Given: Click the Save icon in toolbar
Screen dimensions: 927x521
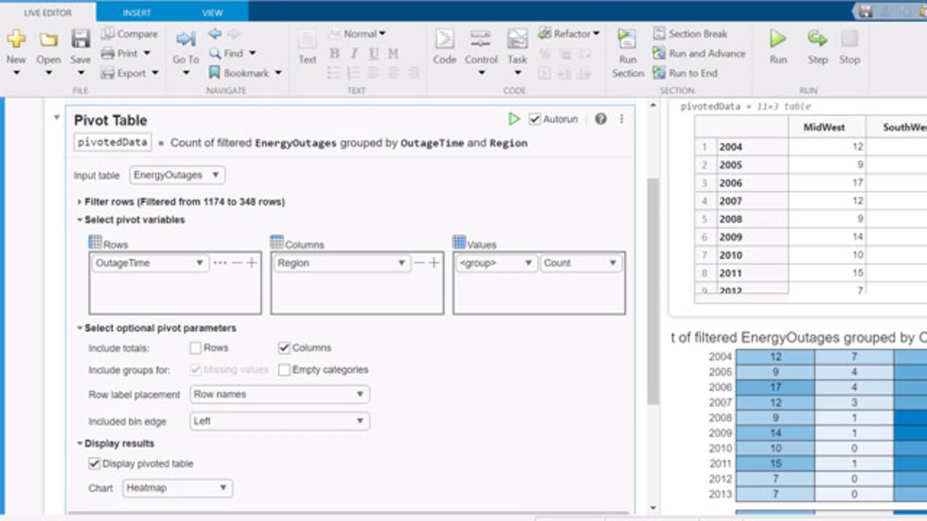Looking at the screenshot, I should (x=80, y=41).
